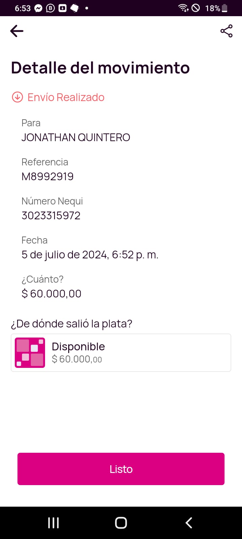
Task: Tap the recipient name JONATHAN QUINTERO
Action: pyautogui.click(x=76, y=137)
